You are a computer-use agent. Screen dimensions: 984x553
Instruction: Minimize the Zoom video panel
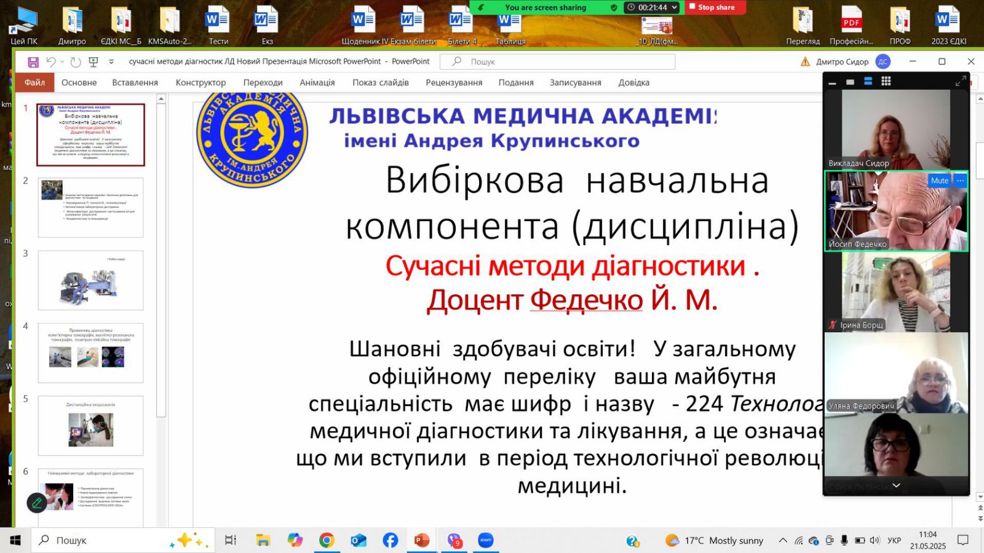[x=832, y=82]
